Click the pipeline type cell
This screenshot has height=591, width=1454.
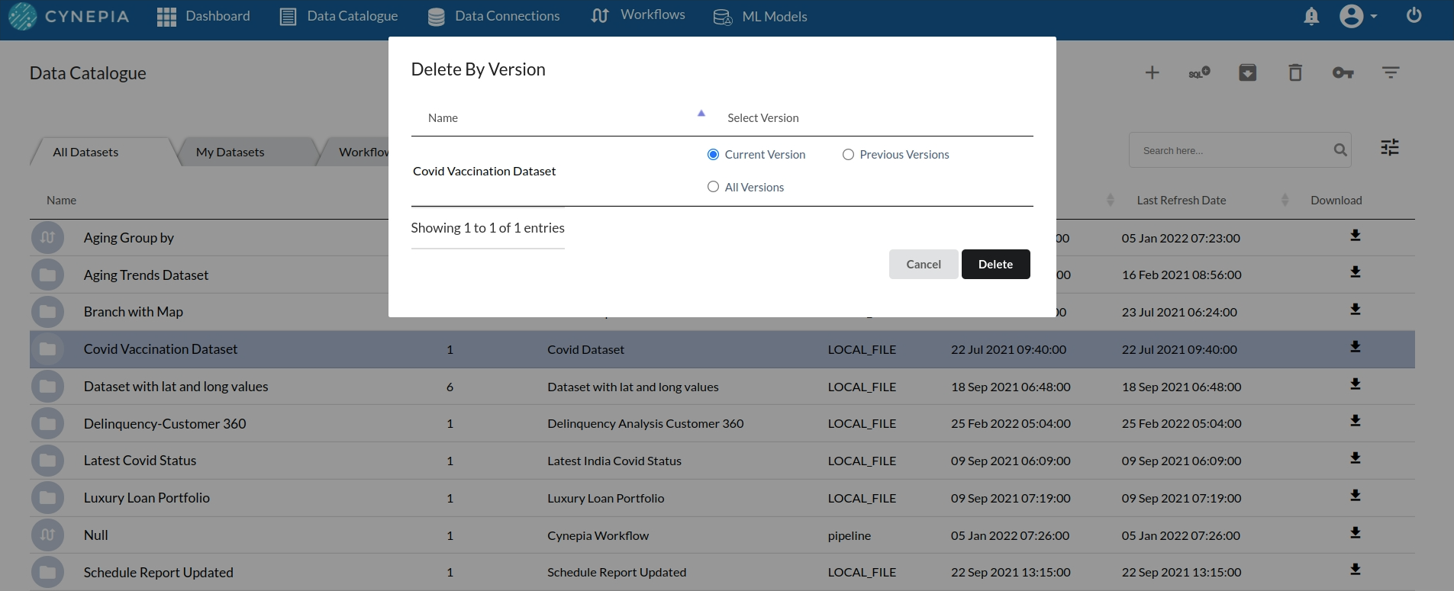(x=849, y=535)
